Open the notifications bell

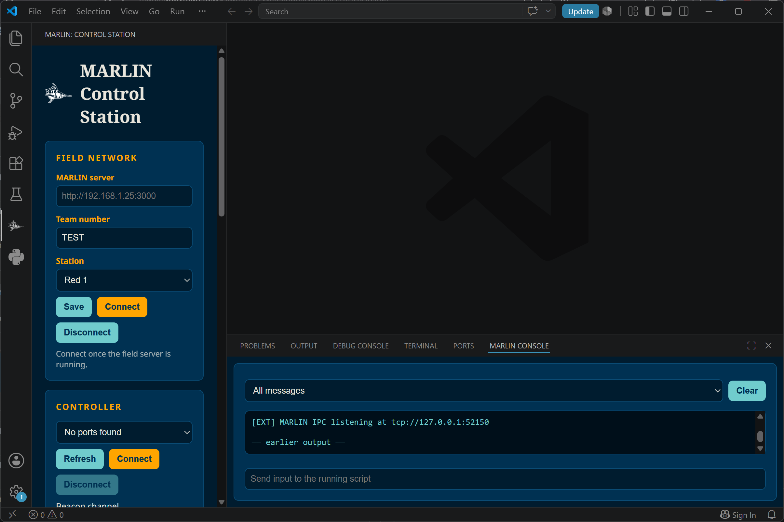772,515
